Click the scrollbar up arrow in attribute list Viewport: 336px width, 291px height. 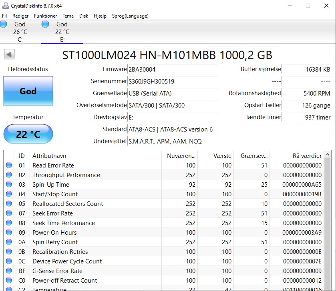point(327,154)
